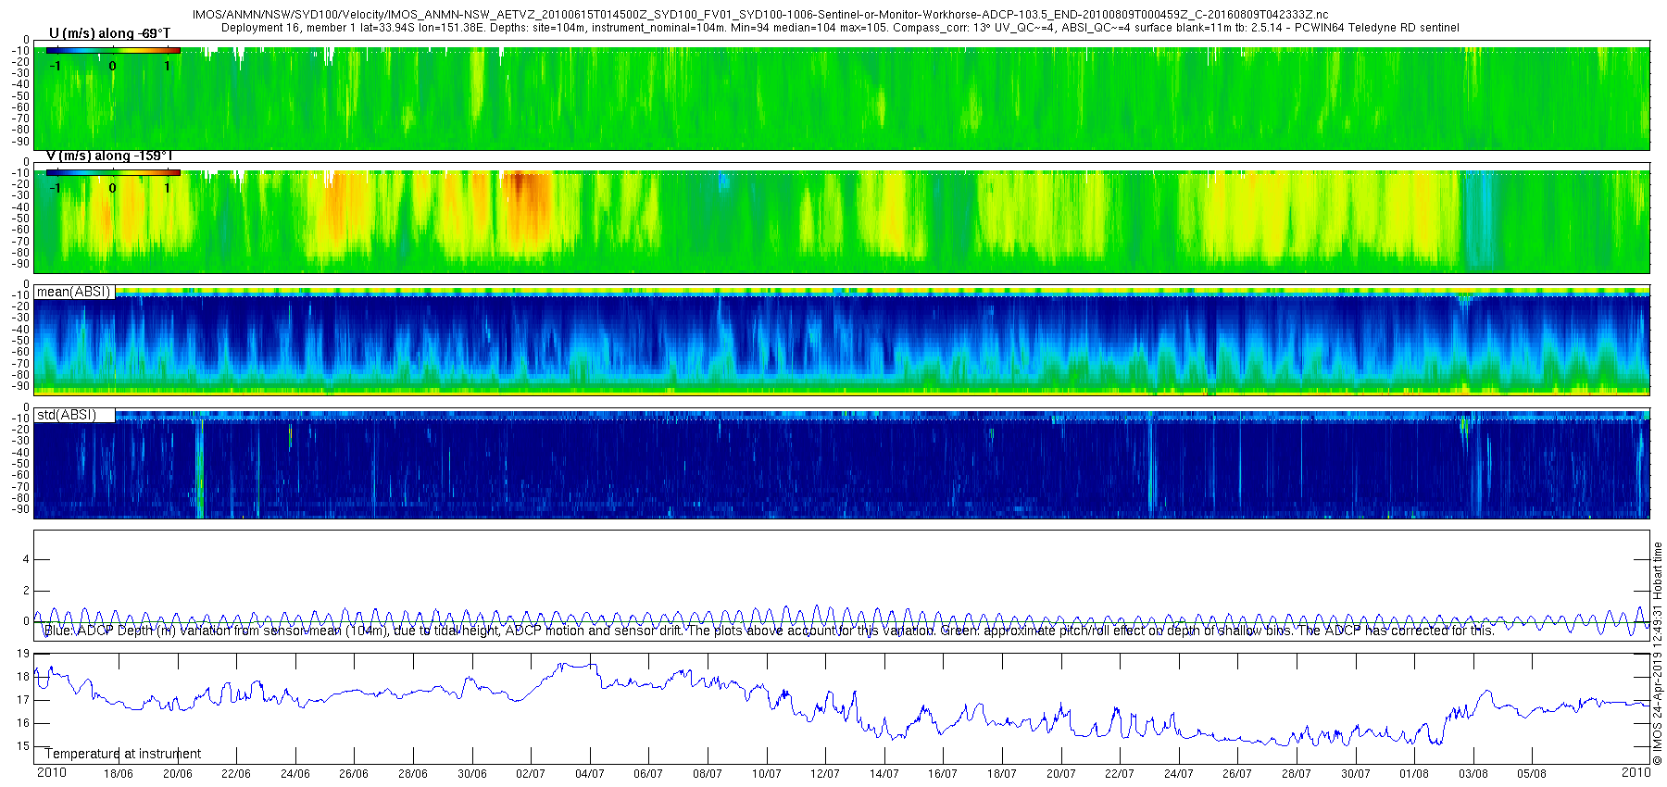Click the 19 tick on temperature axis
This screenshot has width=1667, height=787.
click(x=22, y=654)
